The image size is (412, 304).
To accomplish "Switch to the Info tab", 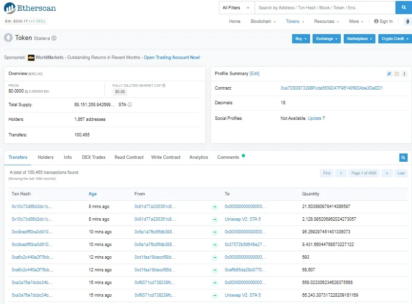I will [x=68, y=157].
